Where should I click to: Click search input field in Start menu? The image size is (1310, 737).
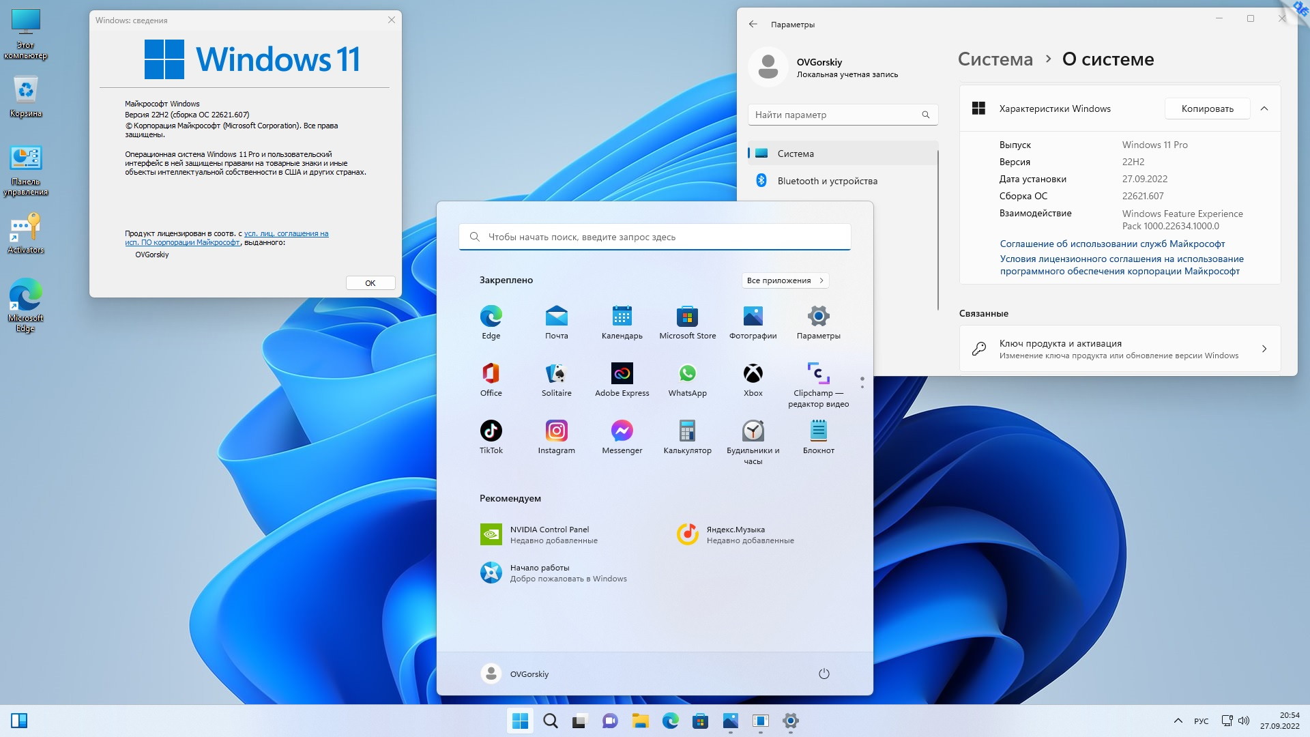tap(654, 237)
